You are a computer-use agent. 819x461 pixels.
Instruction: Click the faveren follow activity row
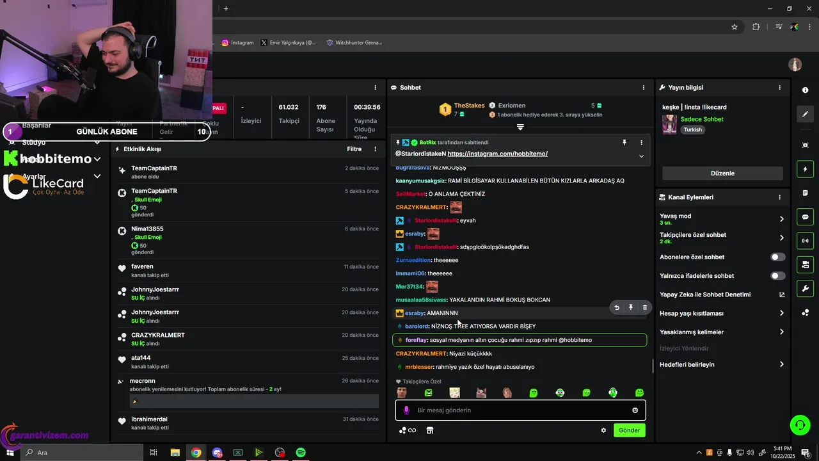pyautogui.click(x=248, y=271)
